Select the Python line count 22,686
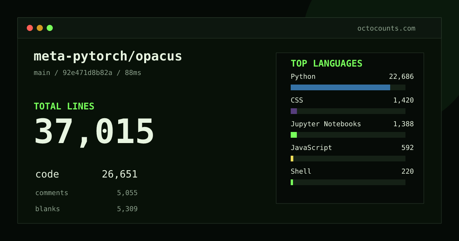459x241 pixels. [401, 77]
